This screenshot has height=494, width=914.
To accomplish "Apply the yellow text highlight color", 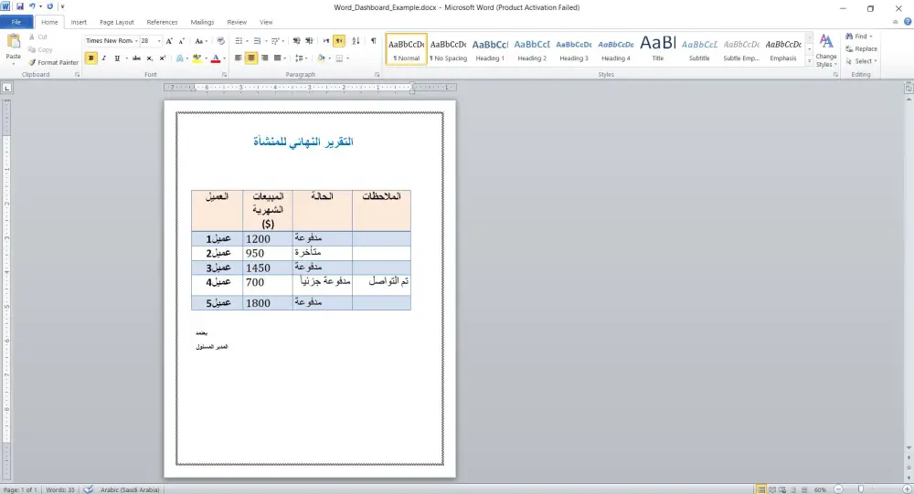I will (x=197, y=58).
